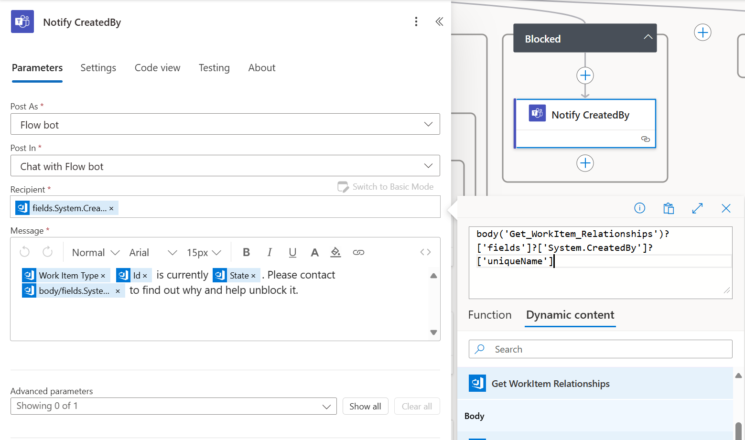Click the Body dynamic content item
Screen dimensions: 745x440
(595, 416)
